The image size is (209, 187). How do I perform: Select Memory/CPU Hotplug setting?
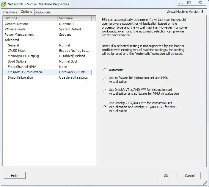point(47,56)
